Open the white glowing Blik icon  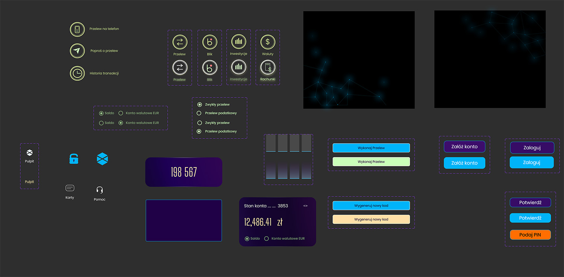pyautogui.click(x=210, y=68)
